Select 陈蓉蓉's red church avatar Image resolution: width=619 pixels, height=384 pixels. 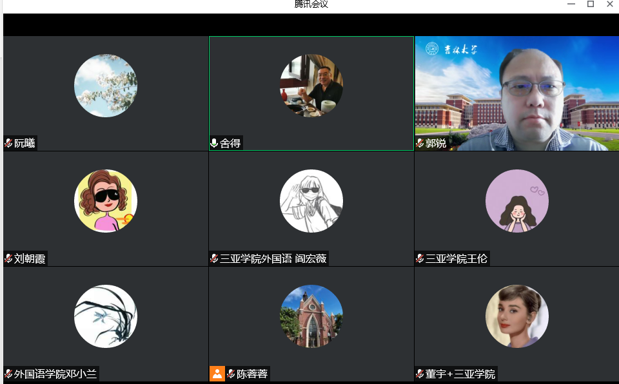tap(311, 316)
